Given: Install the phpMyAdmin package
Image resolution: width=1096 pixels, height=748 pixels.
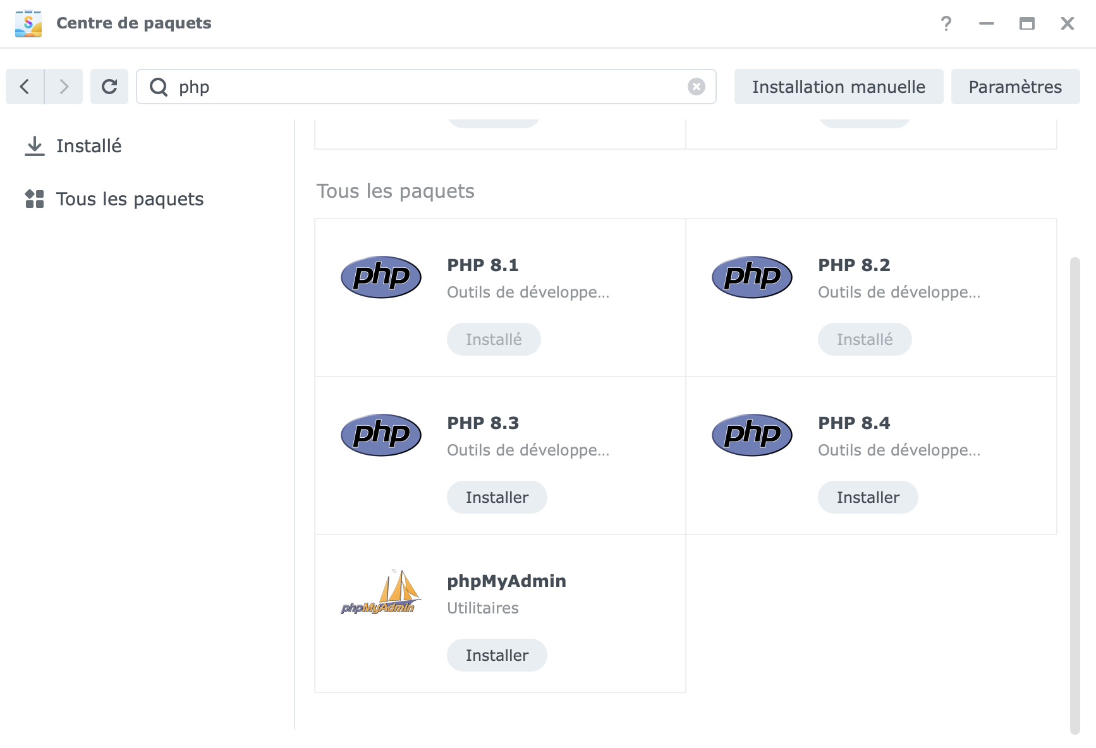Looking at the screenshot, I should click(497, 655).
